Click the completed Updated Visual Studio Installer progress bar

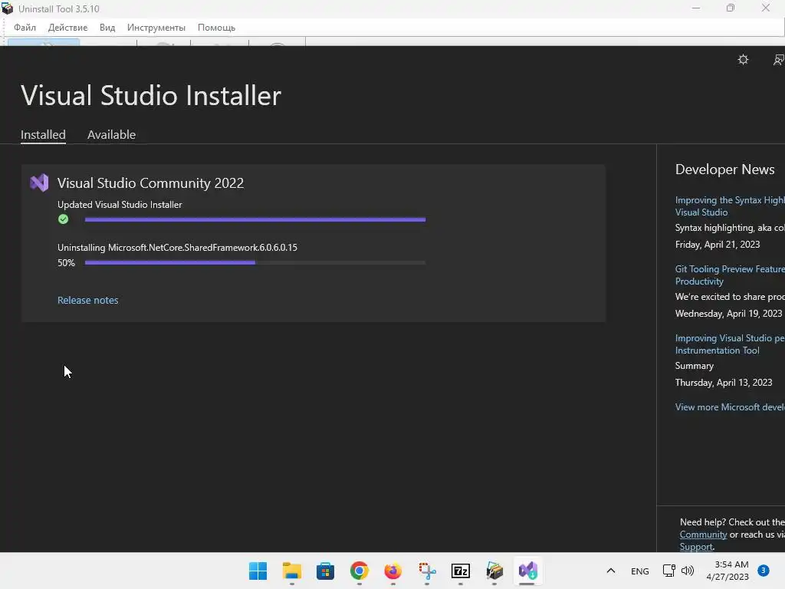[x=255, y=219]
